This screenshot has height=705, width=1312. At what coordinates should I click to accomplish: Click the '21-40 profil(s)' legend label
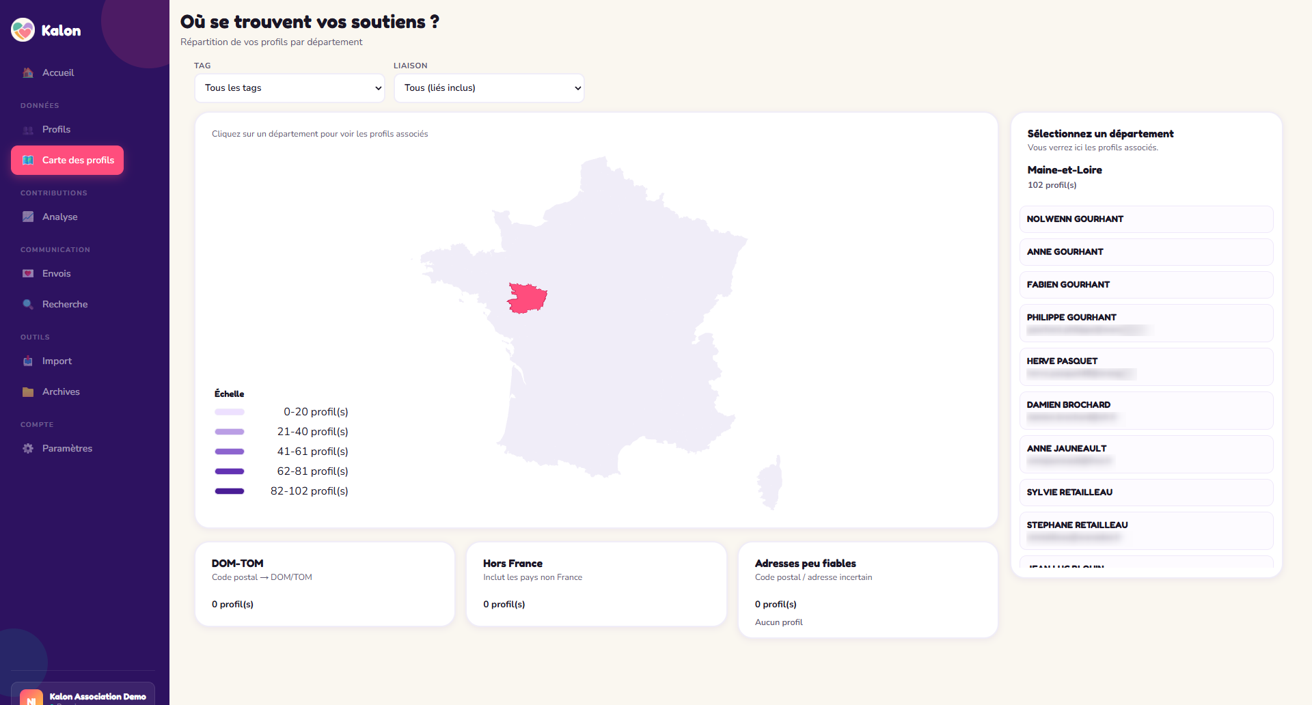(312, 432)
